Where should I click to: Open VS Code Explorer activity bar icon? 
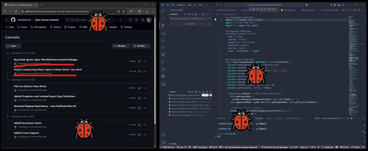163,10
